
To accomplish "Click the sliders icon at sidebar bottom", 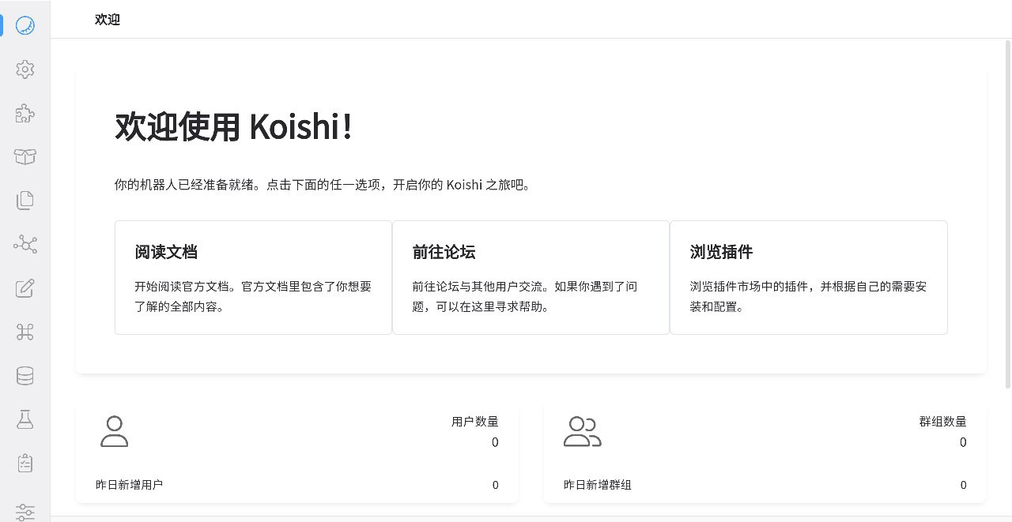I will [25, 510].
